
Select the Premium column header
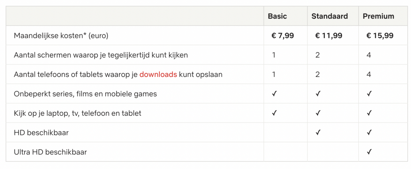pyautogui.click(x=378, y=16)
